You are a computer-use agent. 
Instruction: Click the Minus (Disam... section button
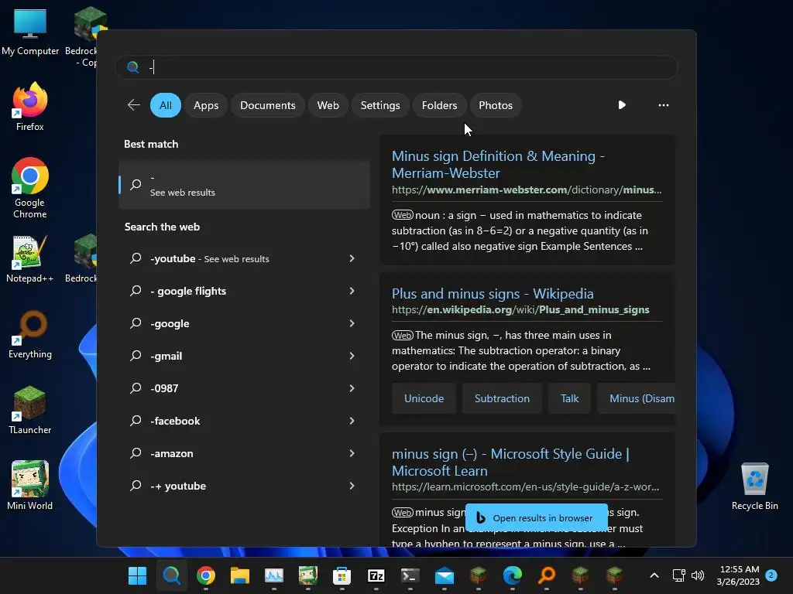[x=637, y=398]
